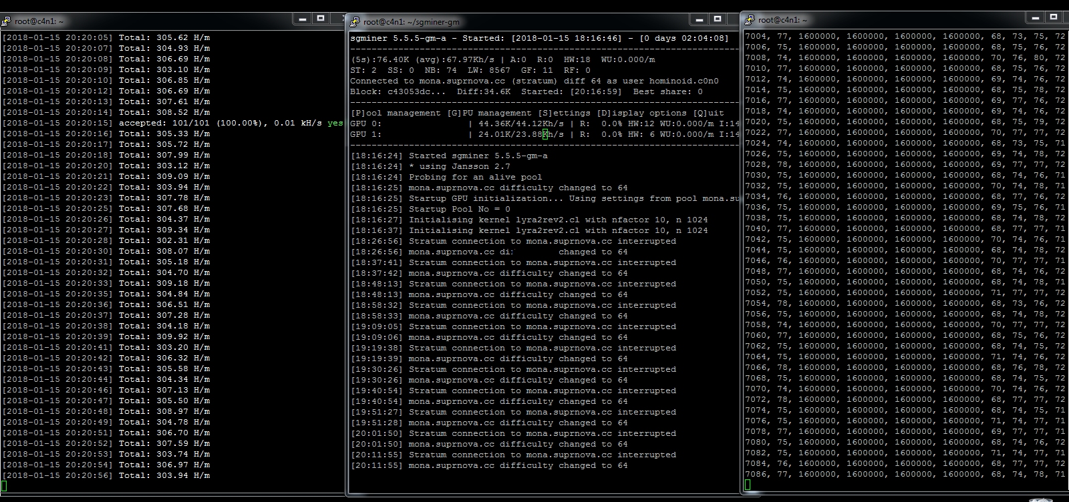Click 'Block: c43053dc...' status line
Image resolution: width=1069 pixels, height=502 pixels.
(x=526, y=91)
